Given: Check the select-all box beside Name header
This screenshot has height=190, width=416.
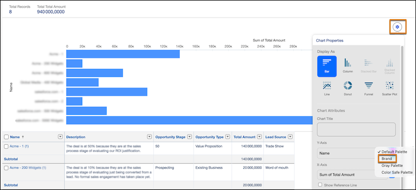Looking at the screenshot, I should [6, 137].
